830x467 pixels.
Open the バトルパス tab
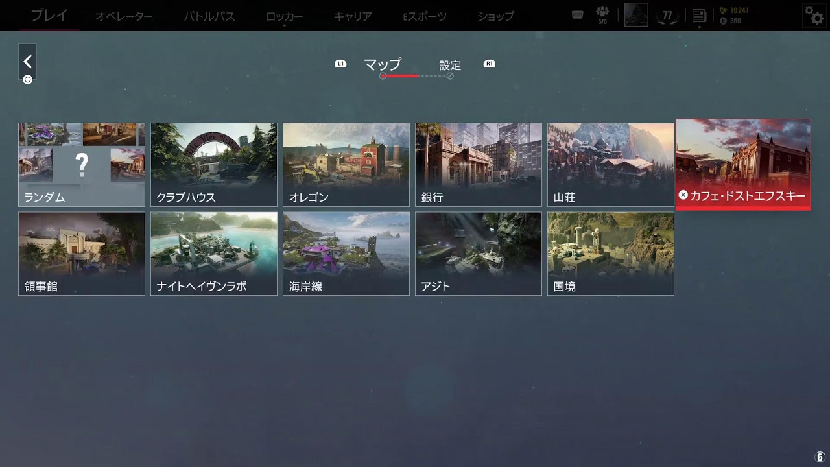point(209,16)
